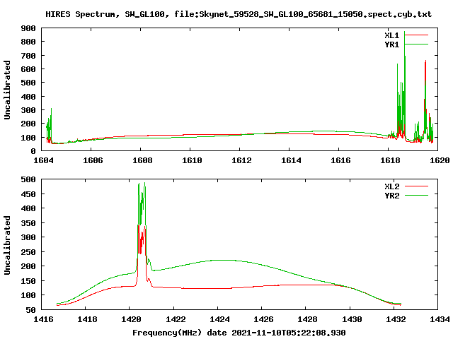Click the 700 y-axis tick label
Viewport: 453px width, 339px height.
[28, 56]
